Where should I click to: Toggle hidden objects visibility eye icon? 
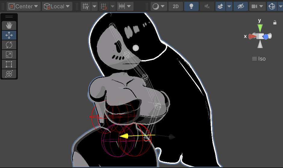coord(241,6)
